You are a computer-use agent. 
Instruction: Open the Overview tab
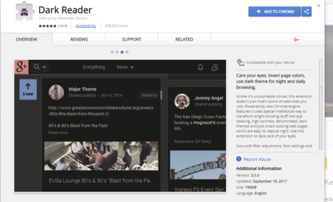click(26, 39)
